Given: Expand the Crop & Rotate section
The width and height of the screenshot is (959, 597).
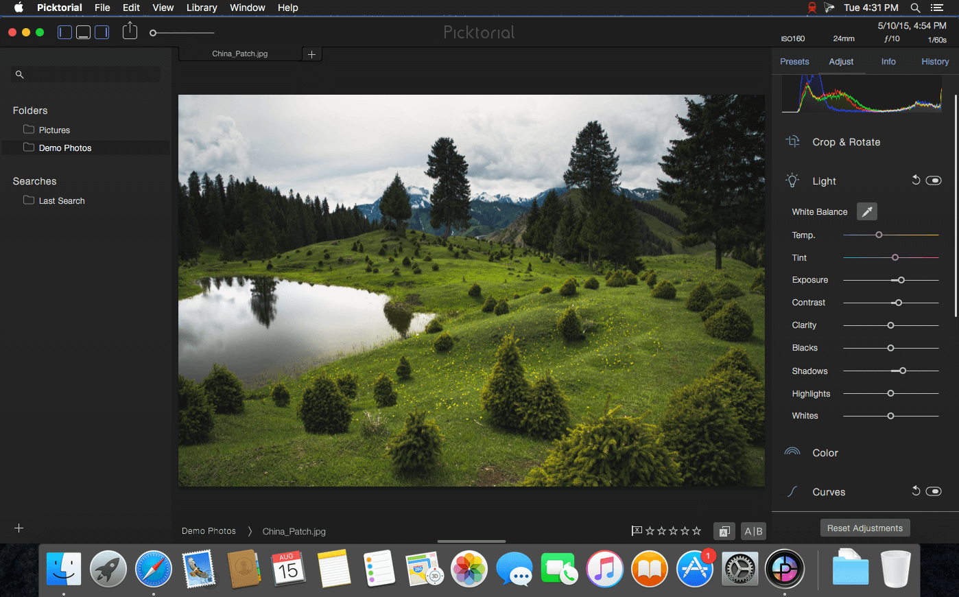Looking at the screenshot, I should [x=846, y=142].
